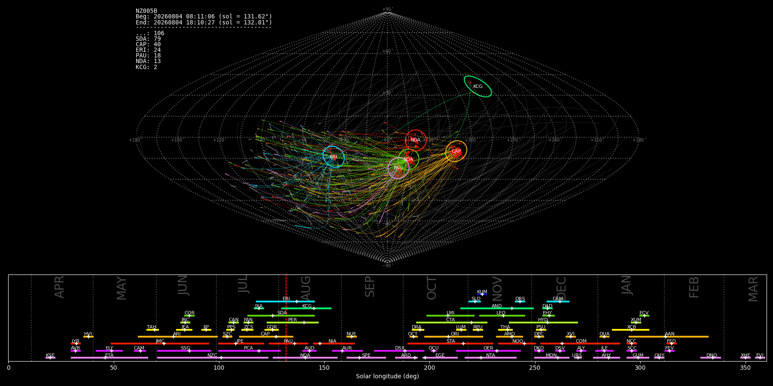Click the STA red timeline bar
Image resolution: width=773 pixels, height=386 pixels.
450,344
